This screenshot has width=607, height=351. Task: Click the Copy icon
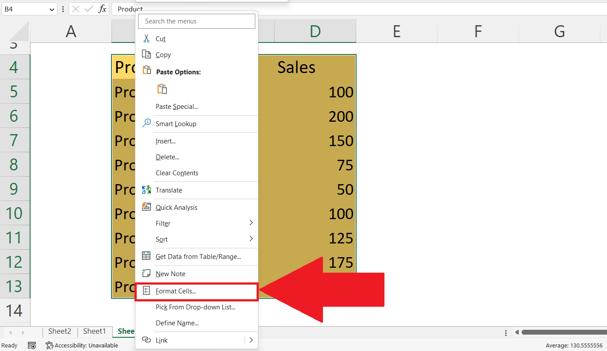pyautogui.click(x=146, y=54)
